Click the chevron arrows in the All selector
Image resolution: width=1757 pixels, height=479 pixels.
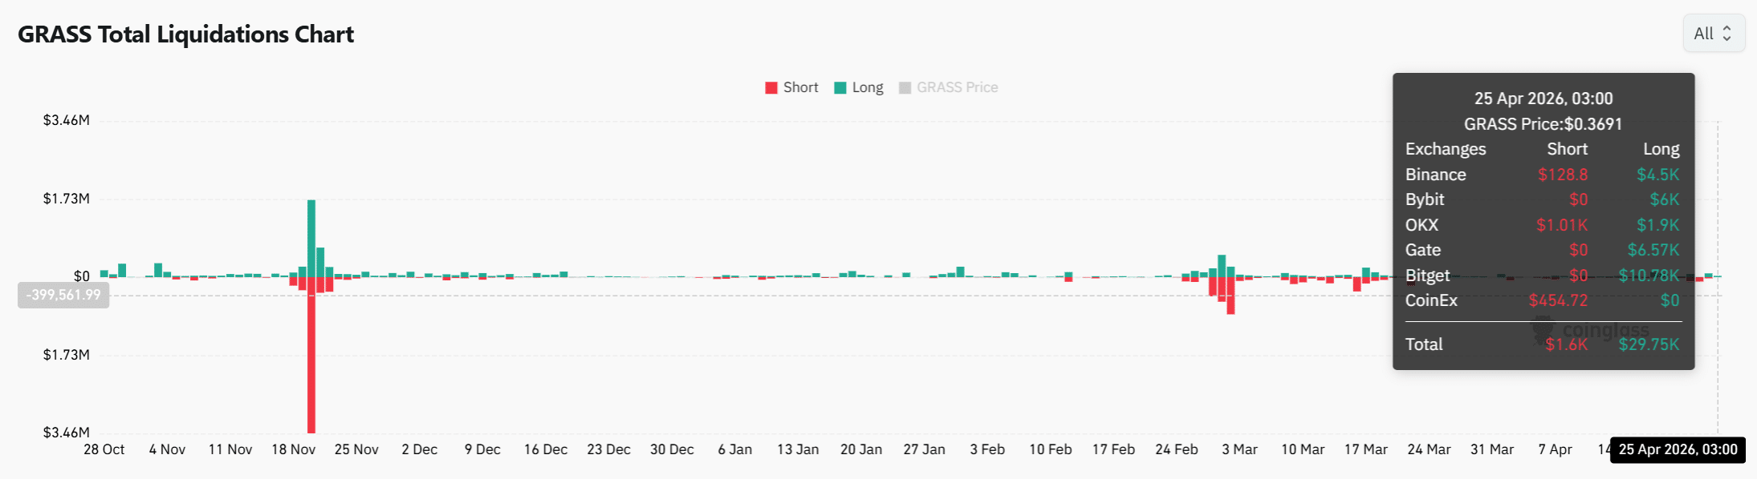[1726, 34]
